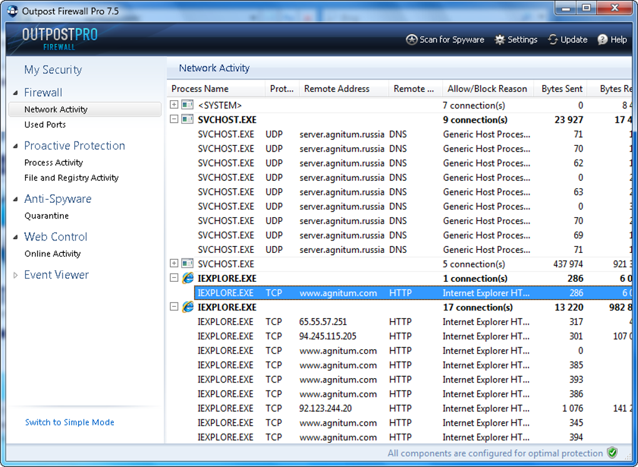Click the Update arrows icon
638x467 pixels.
point(552,39)
